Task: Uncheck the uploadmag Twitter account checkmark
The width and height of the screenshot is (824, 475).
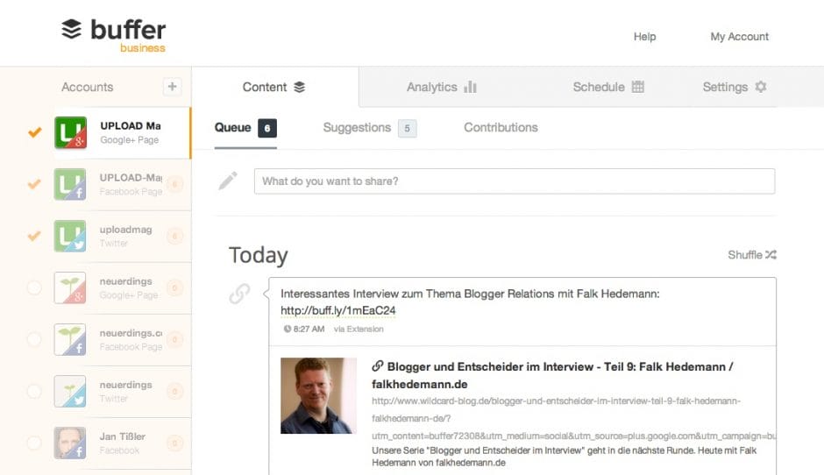Action: [x=34, y=236]
